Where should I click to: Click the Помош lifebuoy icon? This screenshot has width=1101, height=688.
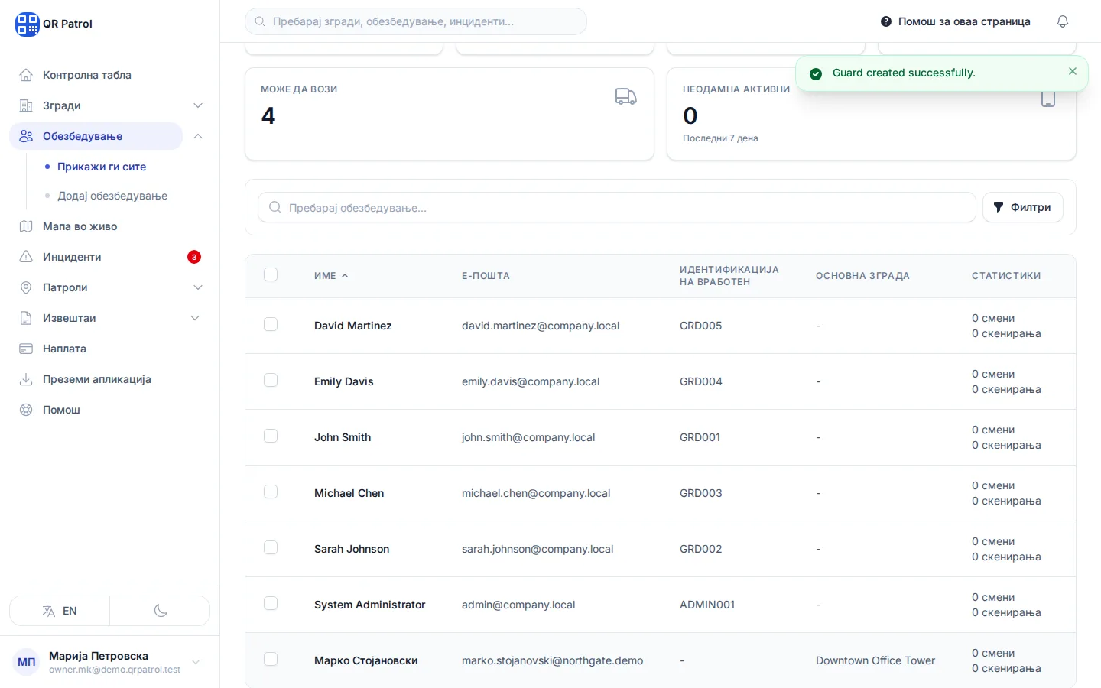click(x=26, y=410)
